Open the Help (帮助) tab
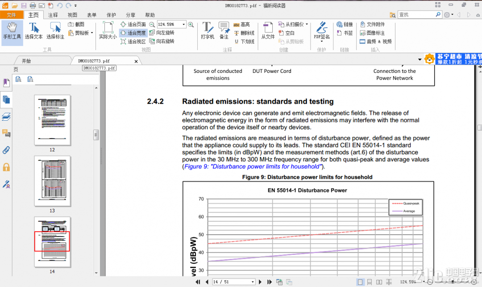482x287 pixels. [x=150, y=15]
